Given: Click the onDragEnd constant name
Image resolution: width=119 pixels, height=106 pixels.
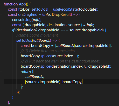Looking at the screenshot, I should (28, 15).
